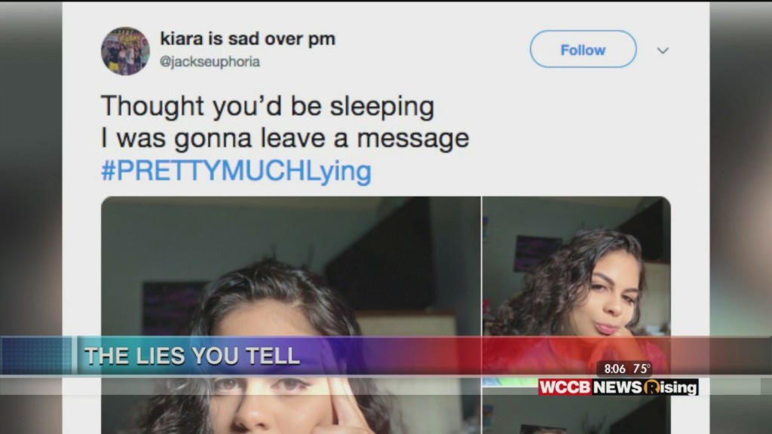
Task: Click the 8:06 clock display
Action: pyautogui.click(x=614, y=368)
